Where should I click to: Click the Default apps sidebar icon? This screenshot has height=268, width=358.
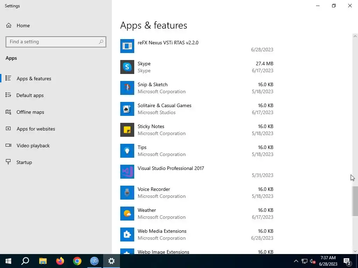point(8,95)
